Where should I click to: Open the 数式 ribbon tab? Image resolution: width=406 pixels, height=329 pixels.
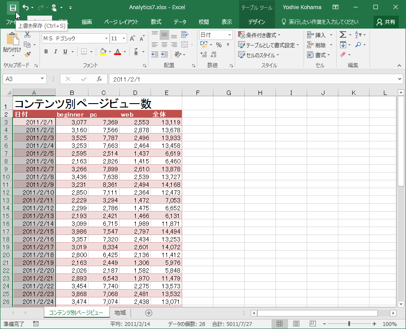pyautogui.click(x=156, y=22)
